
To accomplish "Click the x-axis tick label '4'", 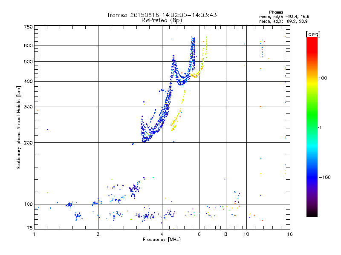I will tap(162, 234).
